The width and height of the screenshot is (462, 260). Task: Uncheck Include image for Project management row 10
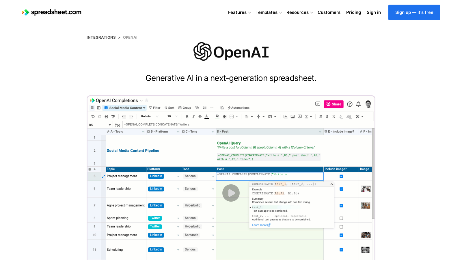(x=341, y=235)
